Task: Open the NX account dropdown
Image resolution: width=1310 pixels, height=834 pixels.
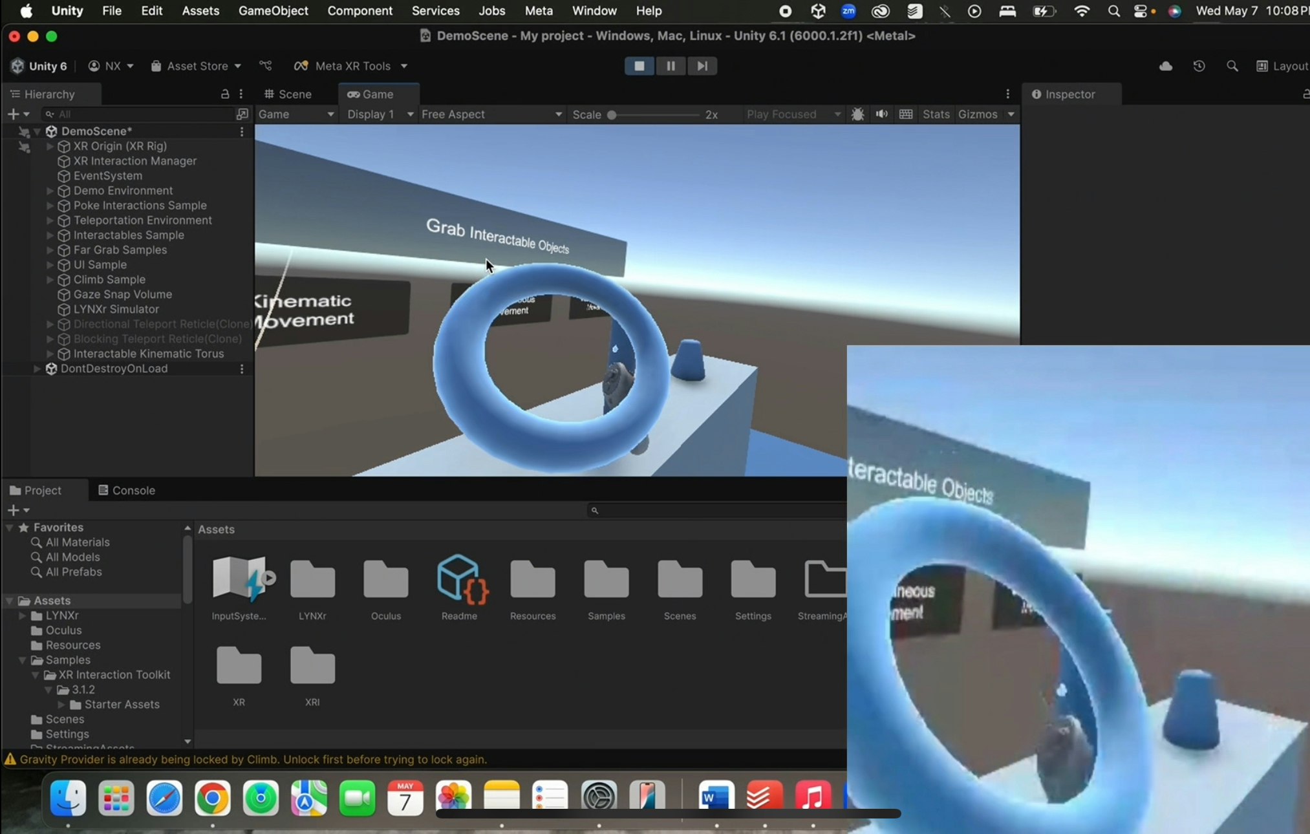Action: [111, 66]
